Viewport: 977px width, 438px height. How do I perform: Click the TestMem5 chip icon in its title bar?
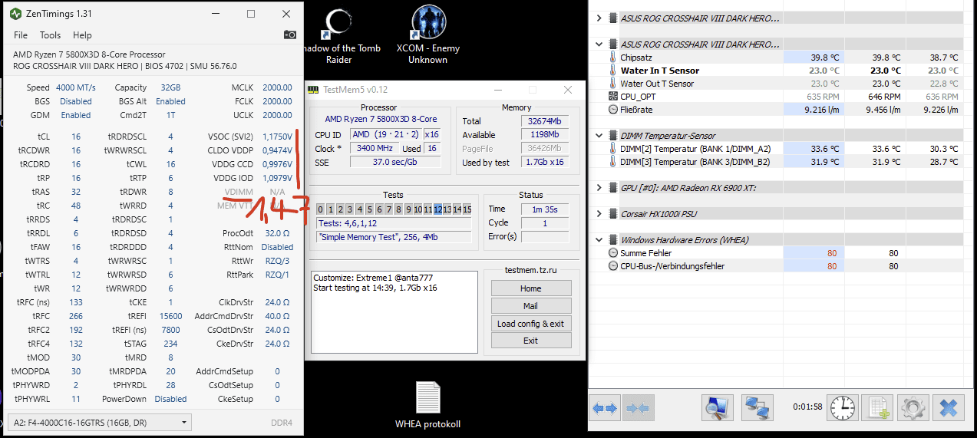313,90
